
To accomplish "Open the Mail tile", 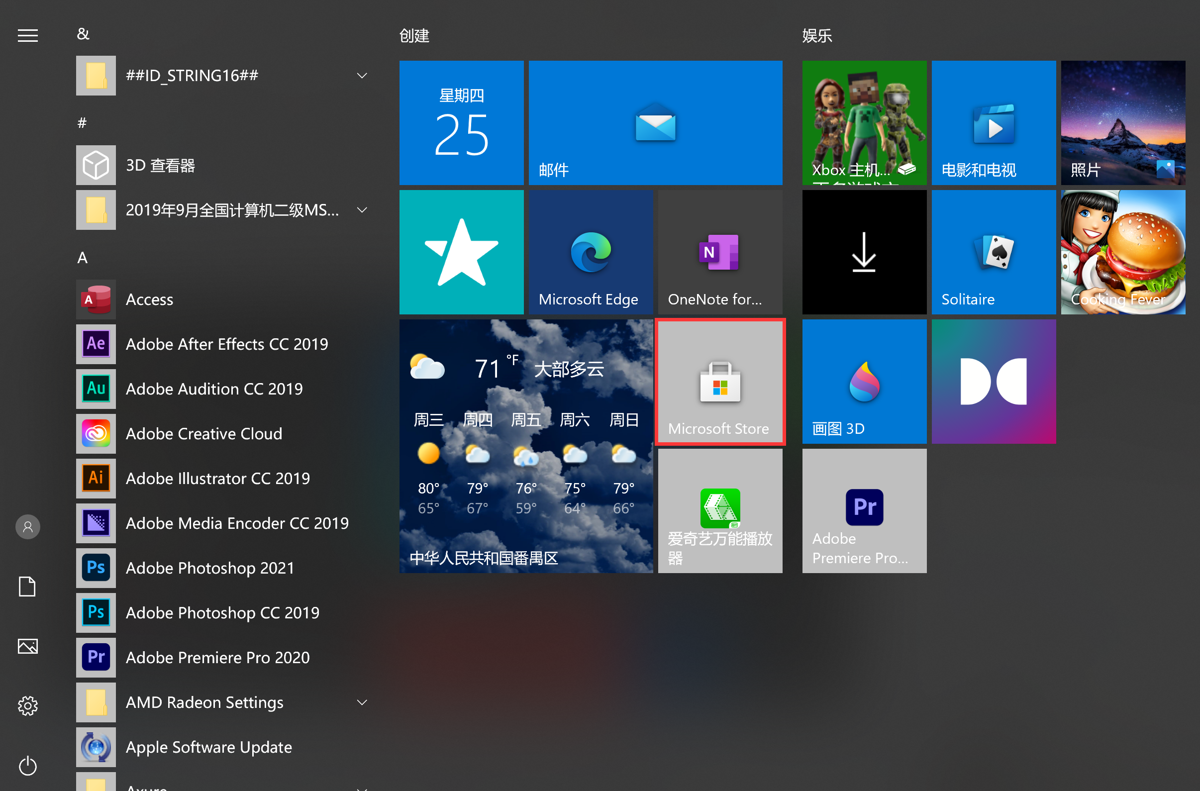I will point(655,122).
